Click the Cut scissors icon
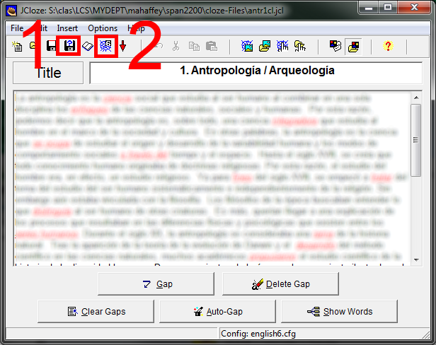 [176, 47]
